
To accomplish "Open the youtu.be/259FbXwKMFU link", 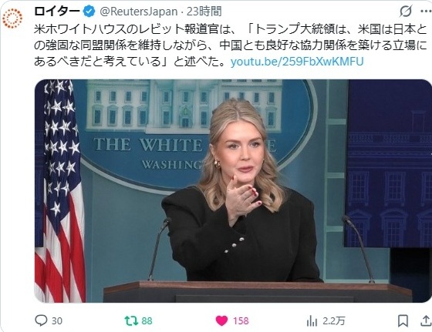I will coord(297,62).
